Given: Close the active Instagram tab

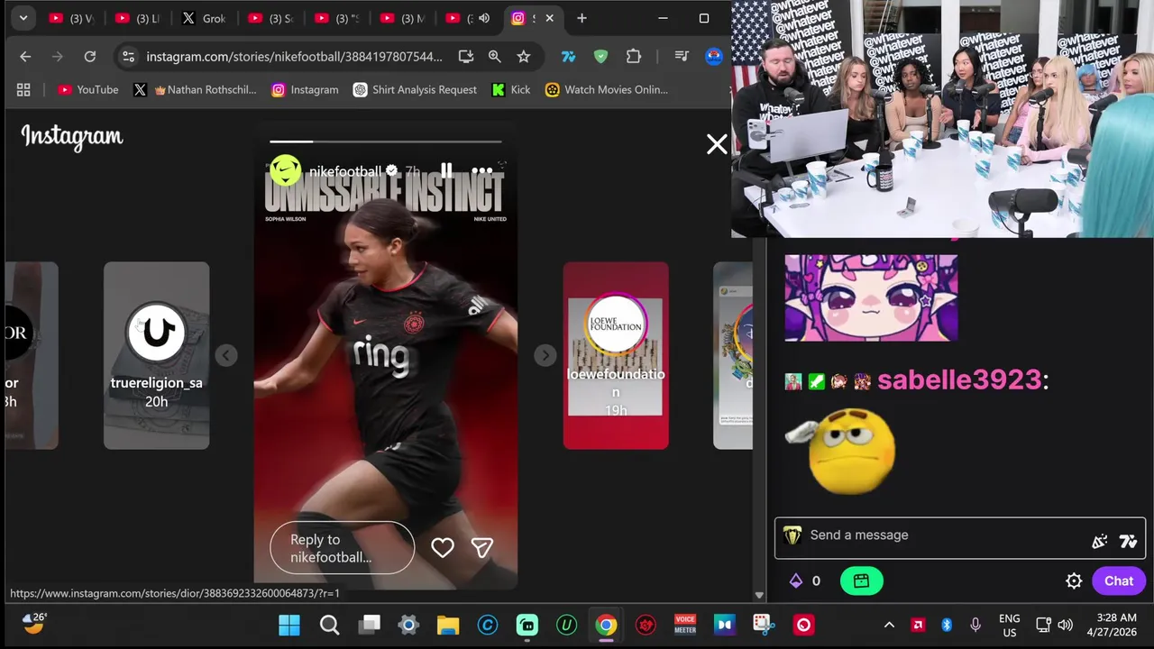Looking at the screenshot, I should click(x=549, y=18).
